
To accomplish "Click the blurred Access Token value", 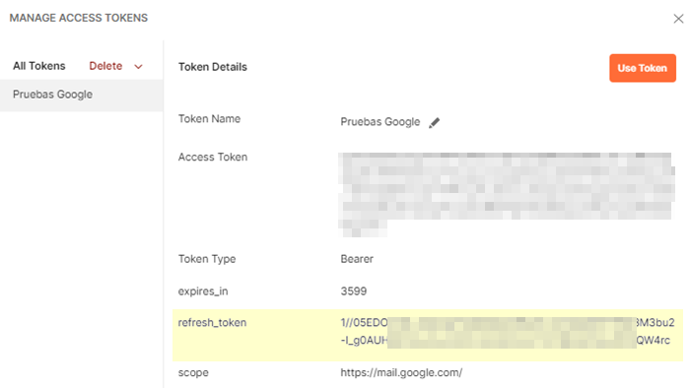I will click(x=506, y=194).
